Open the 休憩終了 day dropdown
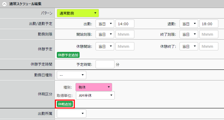The width and height of the screenshot is (224, 120). (189, 47)
